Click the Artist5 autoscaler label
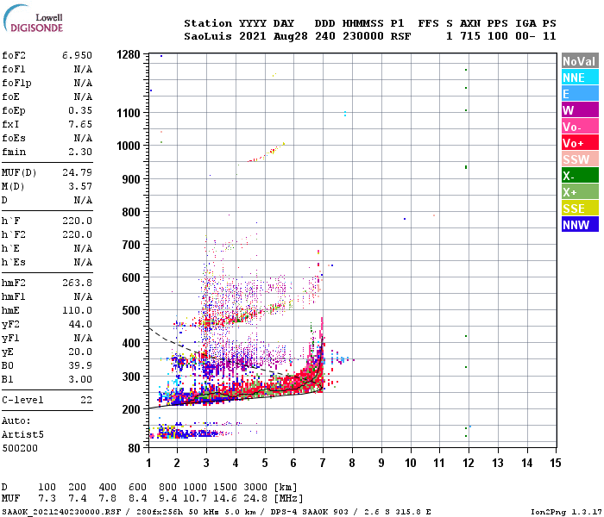Screen dimensions: 604x517 (x=22, y=434)
